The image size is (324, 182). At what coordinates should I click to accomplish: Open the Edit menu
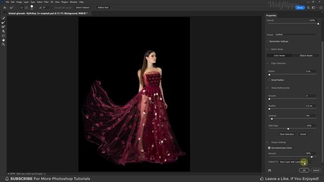(13, 2)
